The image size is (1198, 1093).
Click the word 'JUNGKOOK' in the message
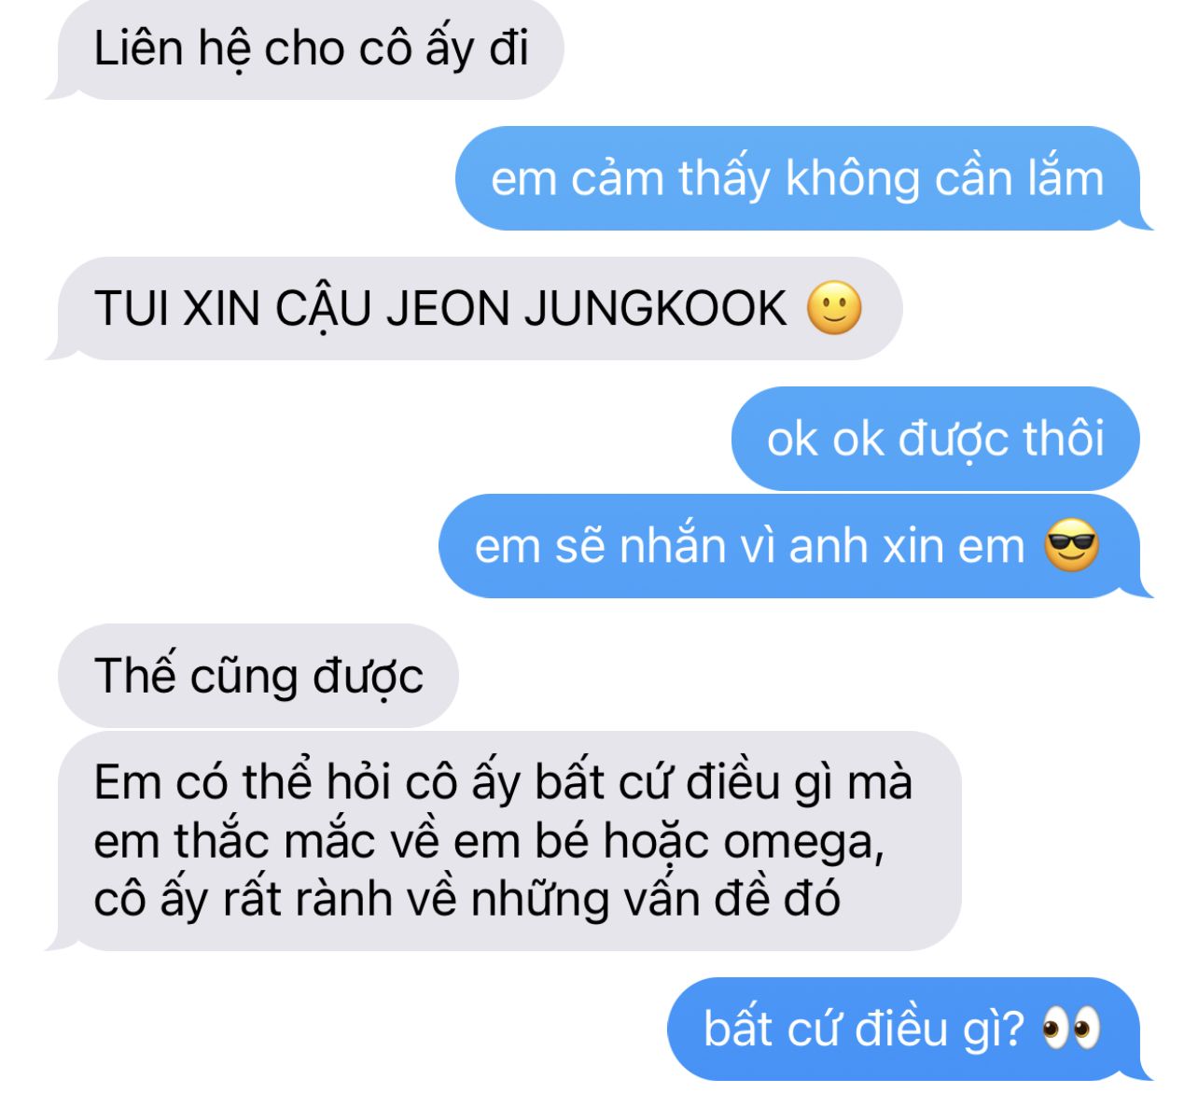click(655, 309)
